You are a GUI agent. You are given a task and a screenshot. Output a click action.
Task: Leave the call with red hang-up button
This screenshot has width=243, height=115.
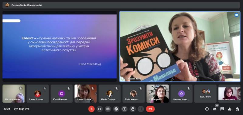coord(150,109)
